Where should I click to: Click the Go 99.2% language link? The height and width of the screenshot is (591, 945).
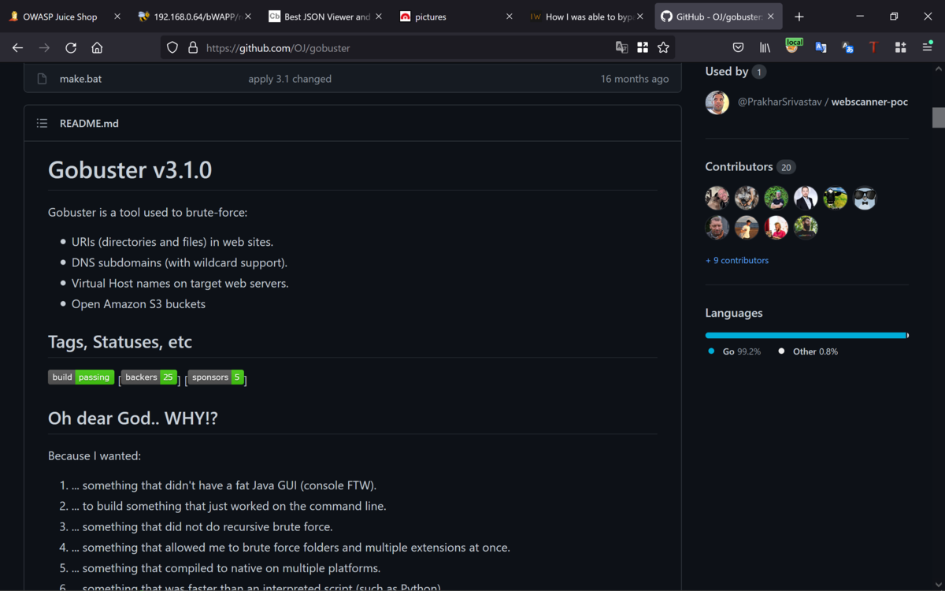(734, 351)
